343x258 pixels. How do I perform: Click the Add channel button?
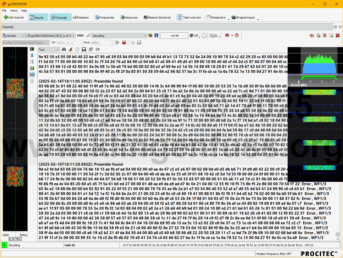(x=14, y=17)
